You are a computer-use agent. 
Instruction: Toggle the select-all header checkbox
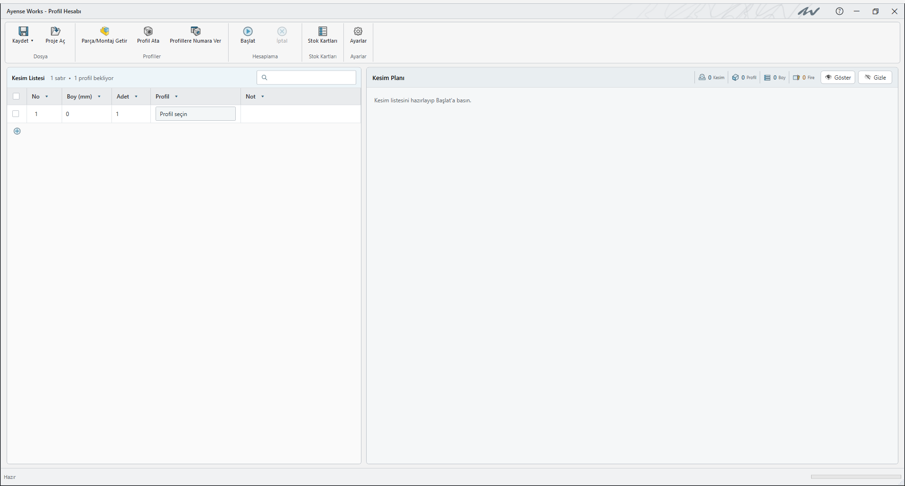16,97
